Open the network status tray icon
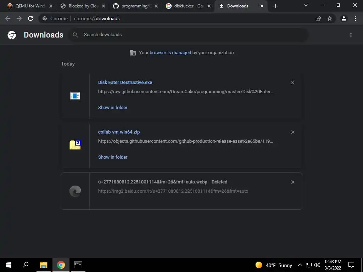363x272 pixels. pos(309,265)
